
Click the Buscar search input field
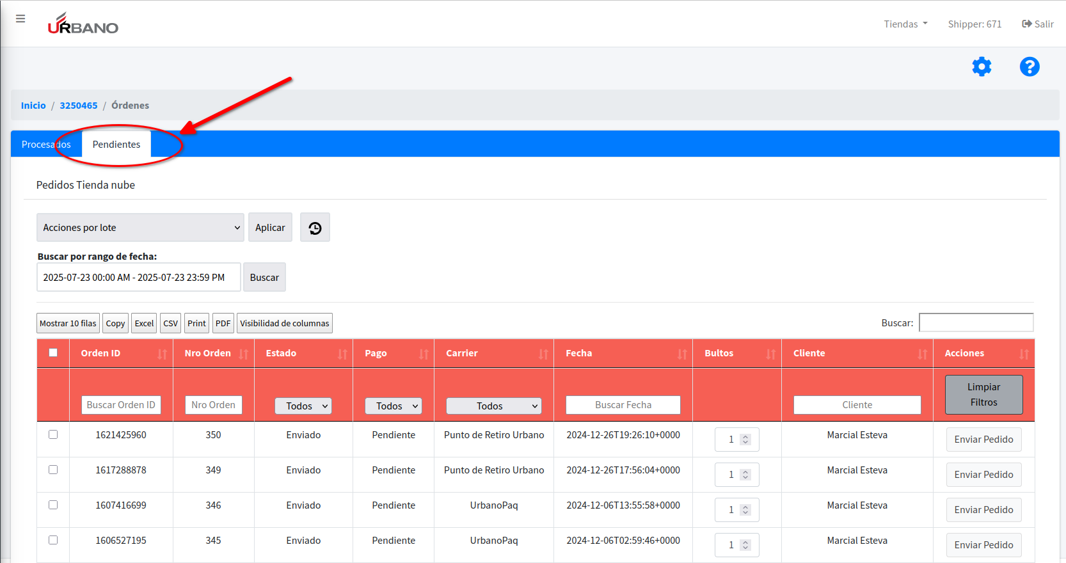(x=976, y=322)
